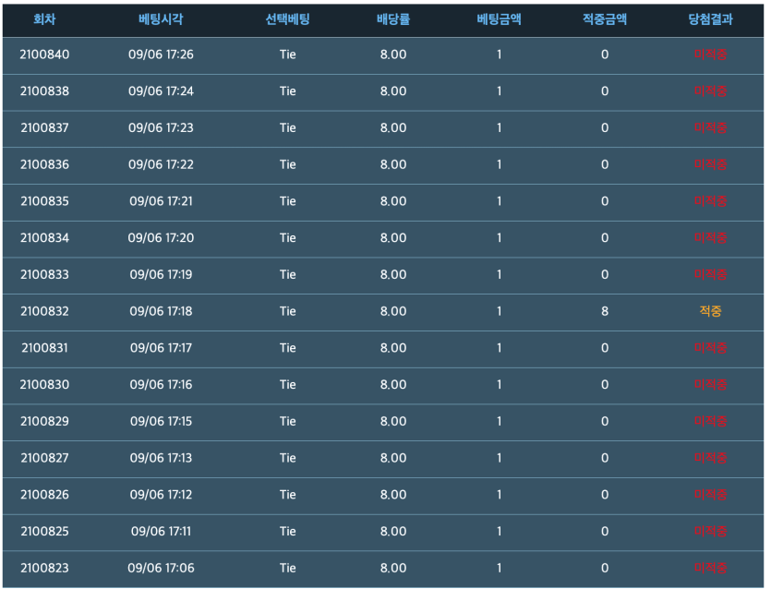Click bet time 09/06 17:26
Viewport: 771px width, 589px height.
(x=161, y=54)
